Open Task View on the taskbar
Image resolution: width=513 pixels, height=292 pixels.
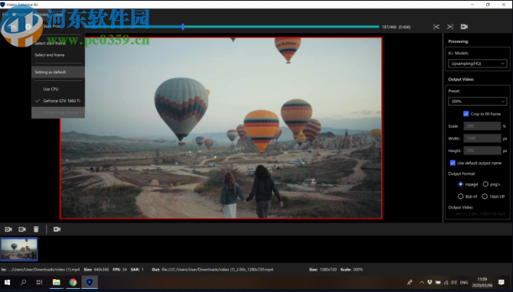click(39, 282)
